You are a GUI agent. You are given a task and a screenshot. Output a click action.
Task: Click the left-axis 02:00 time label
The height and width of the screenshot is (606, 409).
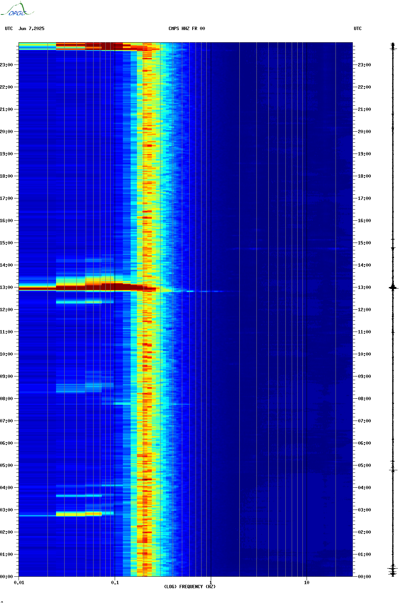point(6,532)
